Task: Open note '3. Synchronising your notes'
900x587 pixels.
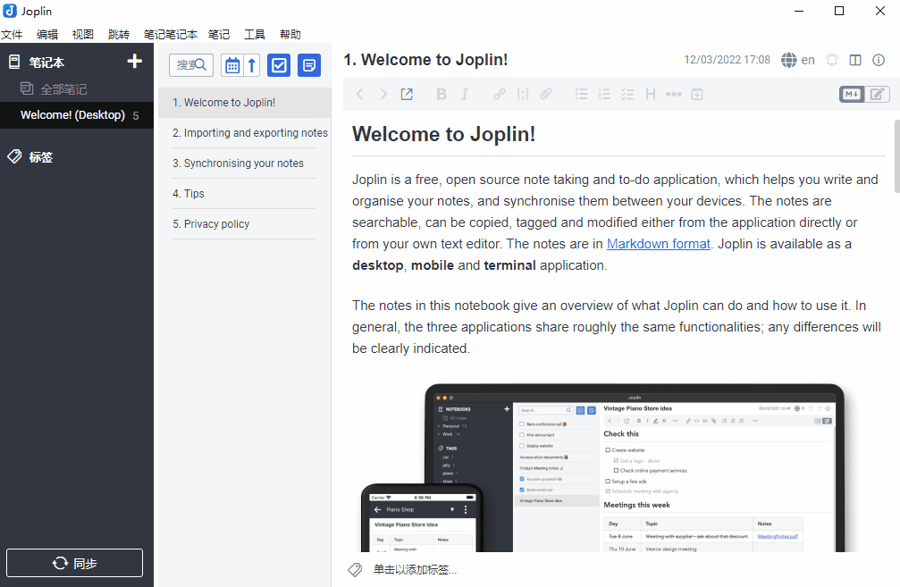Action: (x=245, y=164)
